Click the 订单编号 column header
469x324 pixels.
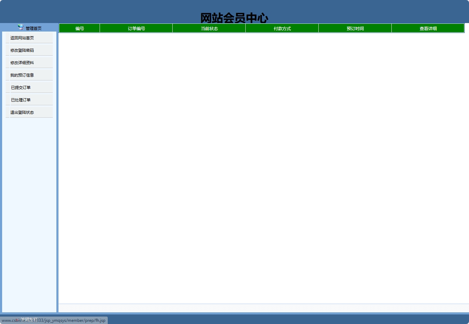coord(136,28)
